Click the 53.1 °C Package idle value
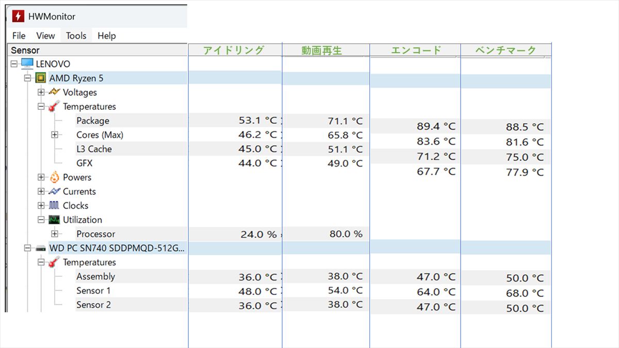Image resolution: width=619 pixels, height=348 pixels. 258,121
